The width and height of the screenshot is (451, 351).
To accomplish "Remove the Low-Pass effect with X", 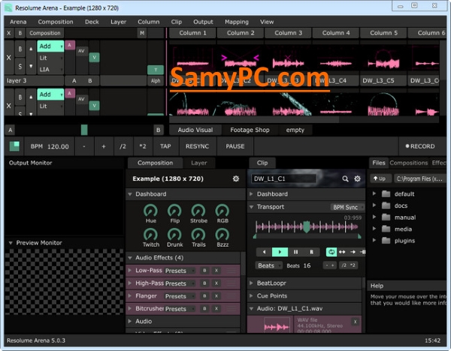I will (x=216, y=270).
